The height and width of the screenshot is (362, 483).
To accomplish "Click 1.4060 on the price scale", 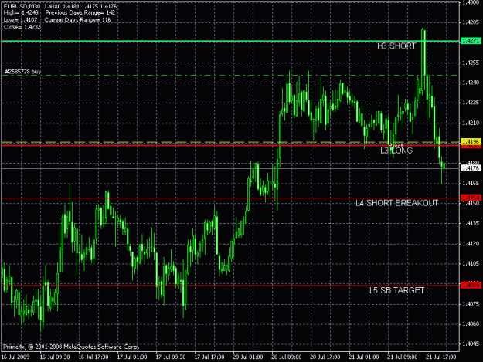I will 471,324.
